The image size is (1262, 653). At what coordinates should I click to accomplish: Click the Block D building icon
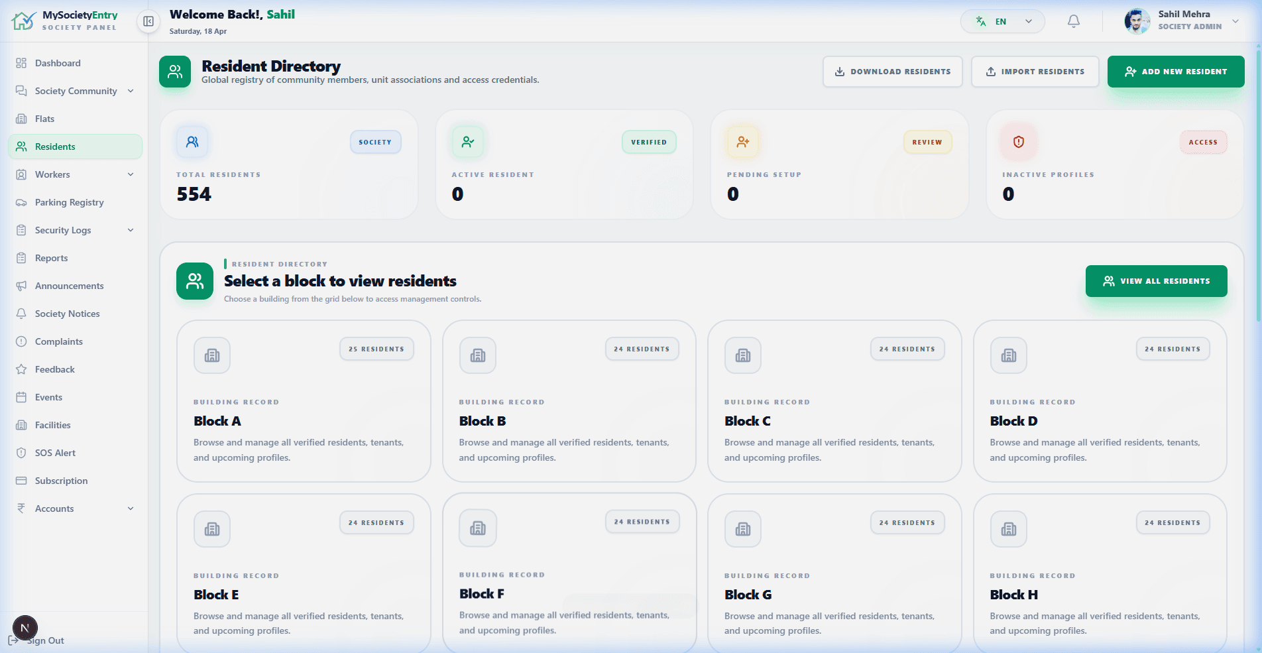coord(1008,355)
